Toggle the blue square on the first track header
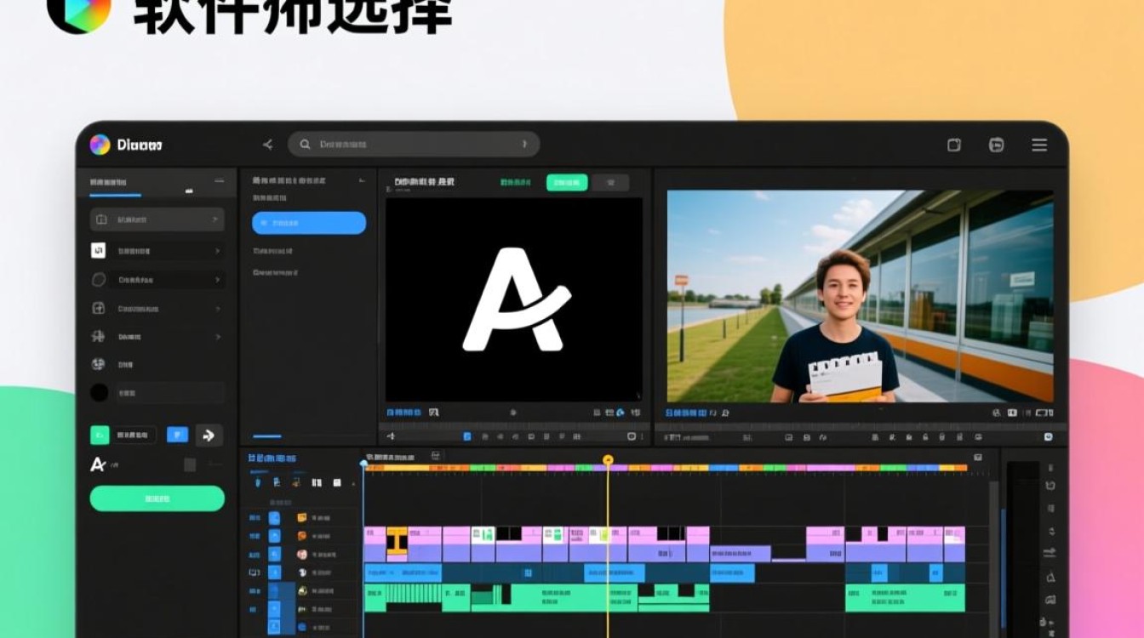 pos(274,517)
